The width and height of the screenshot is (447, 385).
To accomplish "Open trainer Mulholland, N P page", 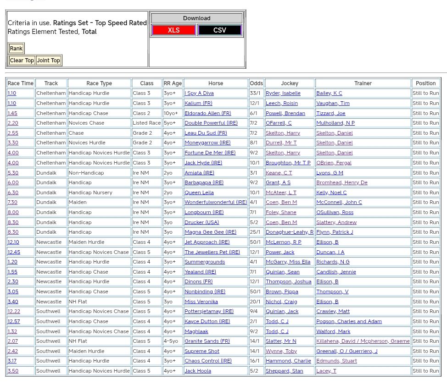I will [x=335, y=123].
